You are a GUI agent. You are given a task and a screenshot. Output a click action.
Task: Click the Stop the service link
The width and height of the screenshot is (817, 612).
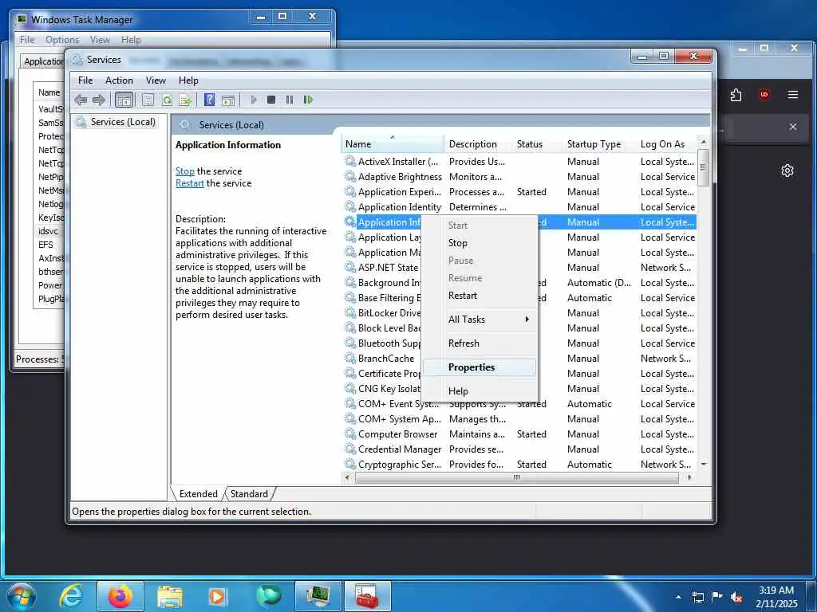pyautogui.click(x=184, y=171)
